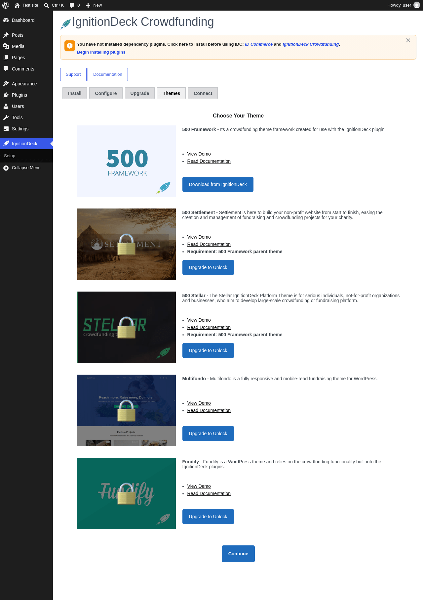The width and height of the screenshot is (423, 600).
Task: Select the 500 Framework theme thumbnail
Action: [126, 161]
